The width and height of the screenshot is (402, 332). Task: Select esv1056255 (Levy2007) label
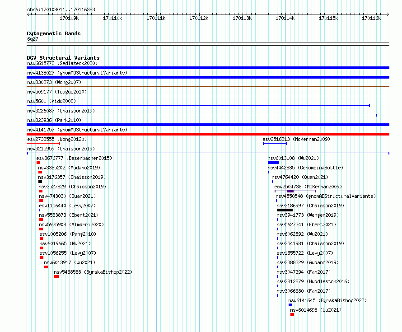(x=68, y=253)
